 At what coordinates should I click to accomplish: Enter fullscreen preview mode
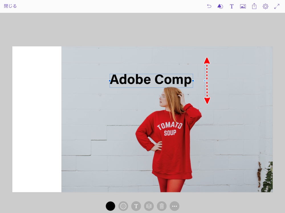277,6
